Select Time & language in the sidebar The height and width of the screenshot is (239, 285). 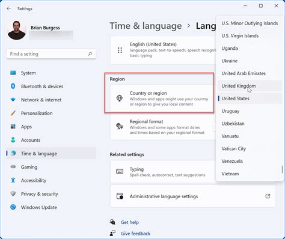tap(51, 153)
